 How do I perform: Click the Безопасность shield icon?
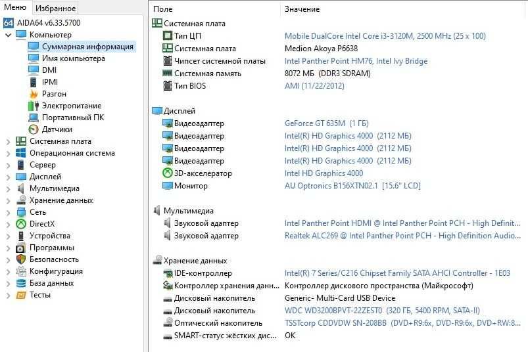pos(21,259)
